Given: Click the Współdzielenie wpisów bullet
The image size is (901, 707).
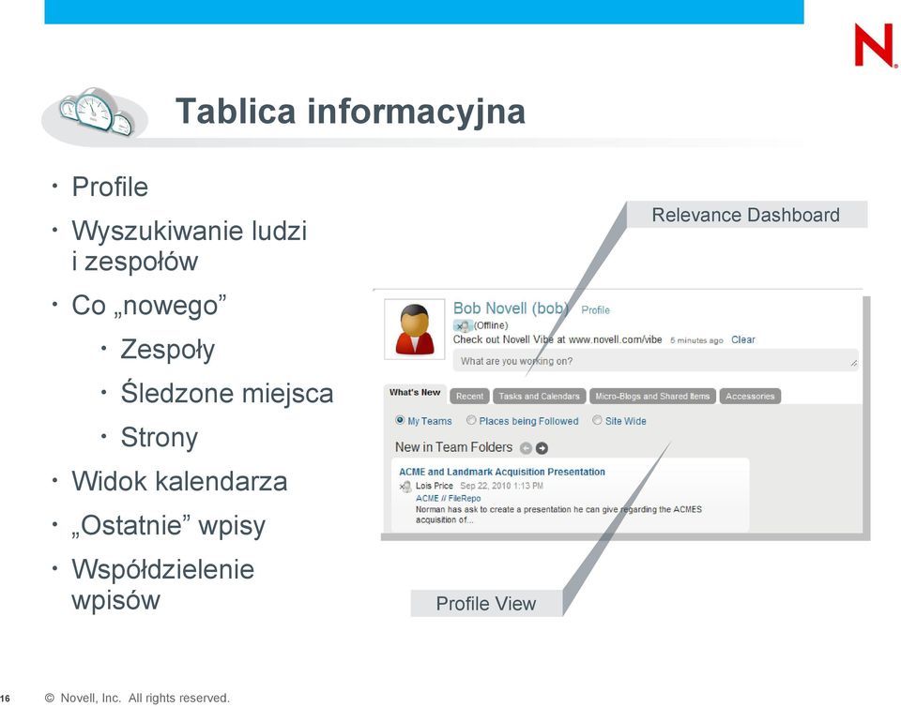Looking at the screenshot, I should pyautogui.click(x=162, y=585).
